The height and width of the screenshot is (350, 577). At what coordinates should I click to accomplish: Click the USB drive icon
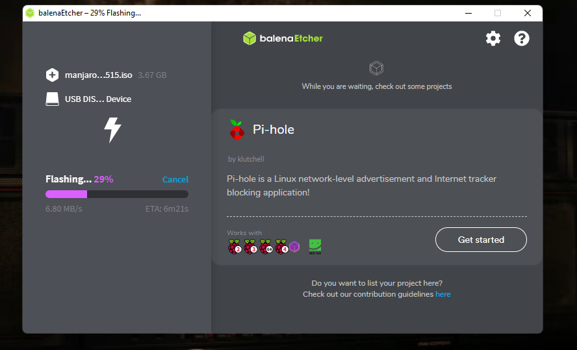[52, 99]
